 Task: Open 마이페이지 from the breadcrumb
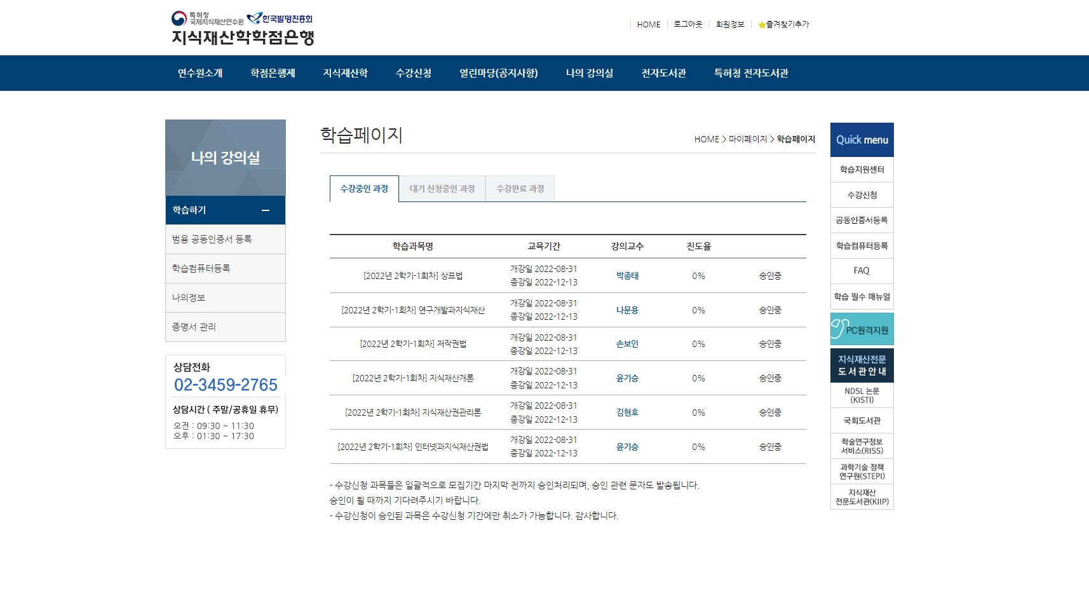(747, 139)
